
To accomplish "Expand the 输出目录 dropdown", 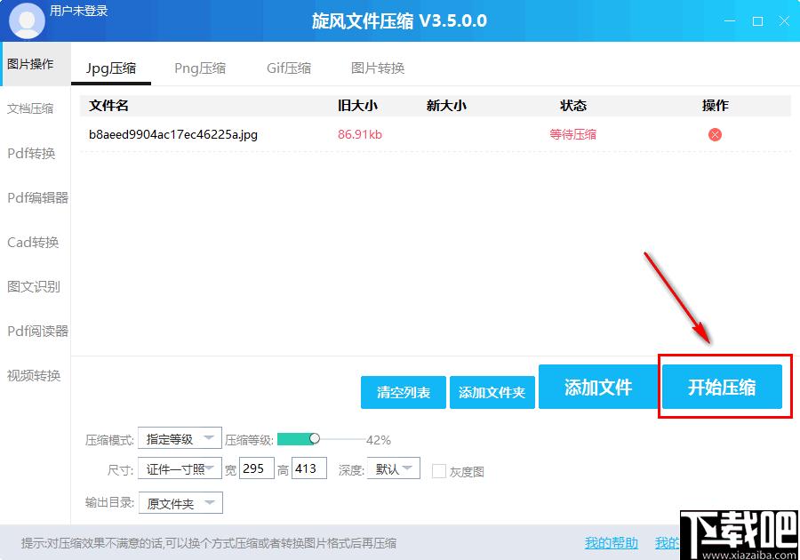I will (180, 503).
